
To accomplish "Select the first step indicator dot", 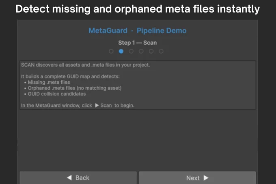I will pyautogui.click(x=111, y=51).
